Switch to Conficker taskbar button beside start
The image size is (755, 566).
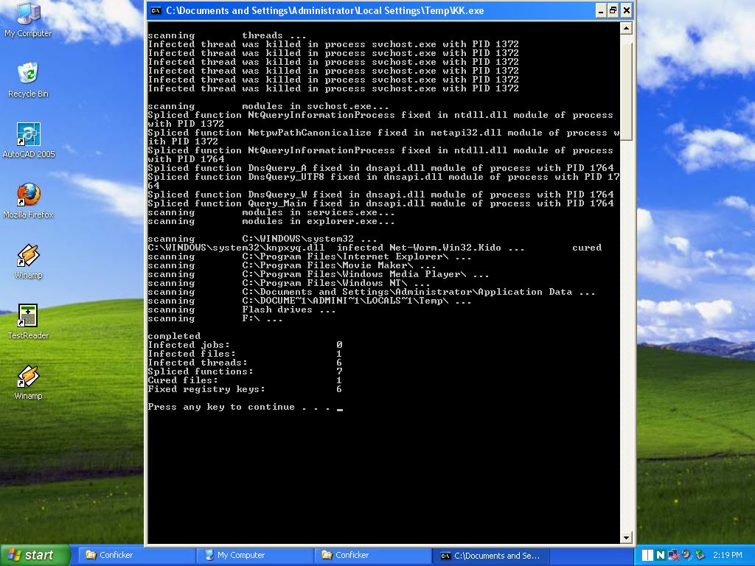(x=136, y=555)
